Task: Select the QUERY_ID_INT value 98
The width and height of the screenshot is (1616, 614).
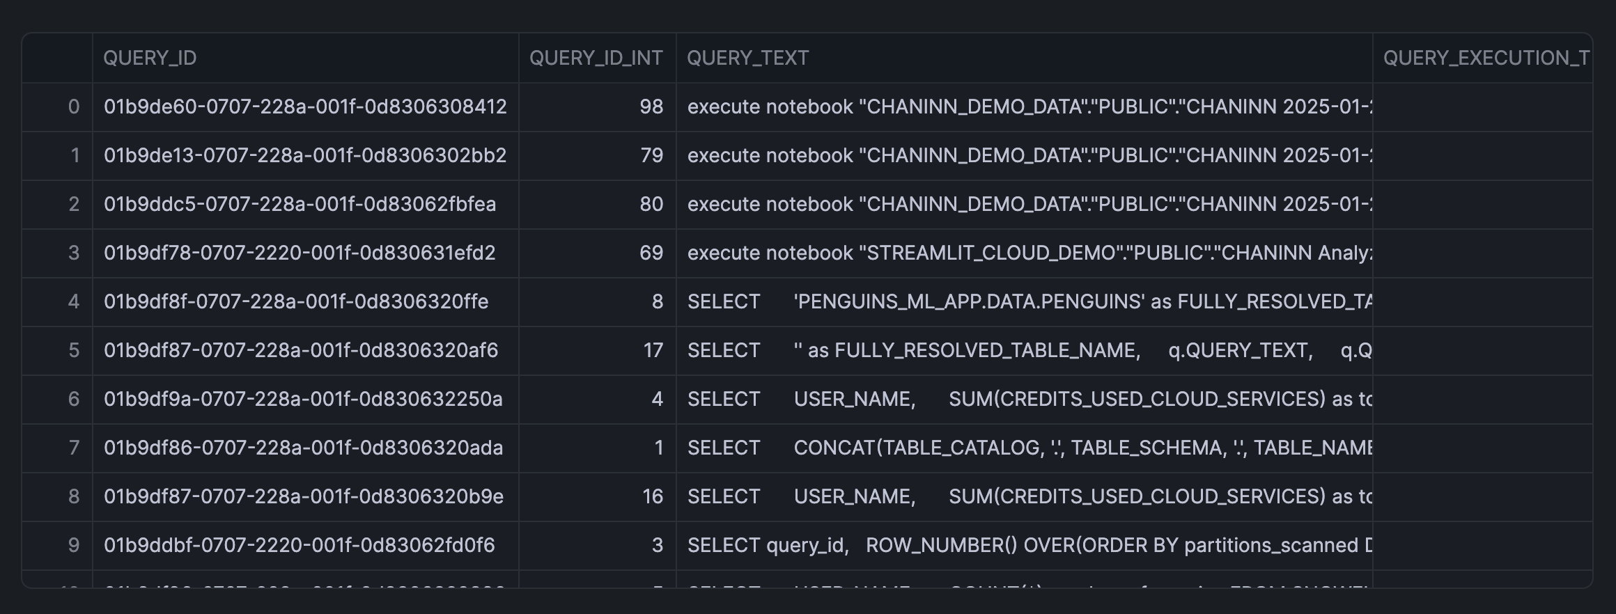Action: point(651,107)
